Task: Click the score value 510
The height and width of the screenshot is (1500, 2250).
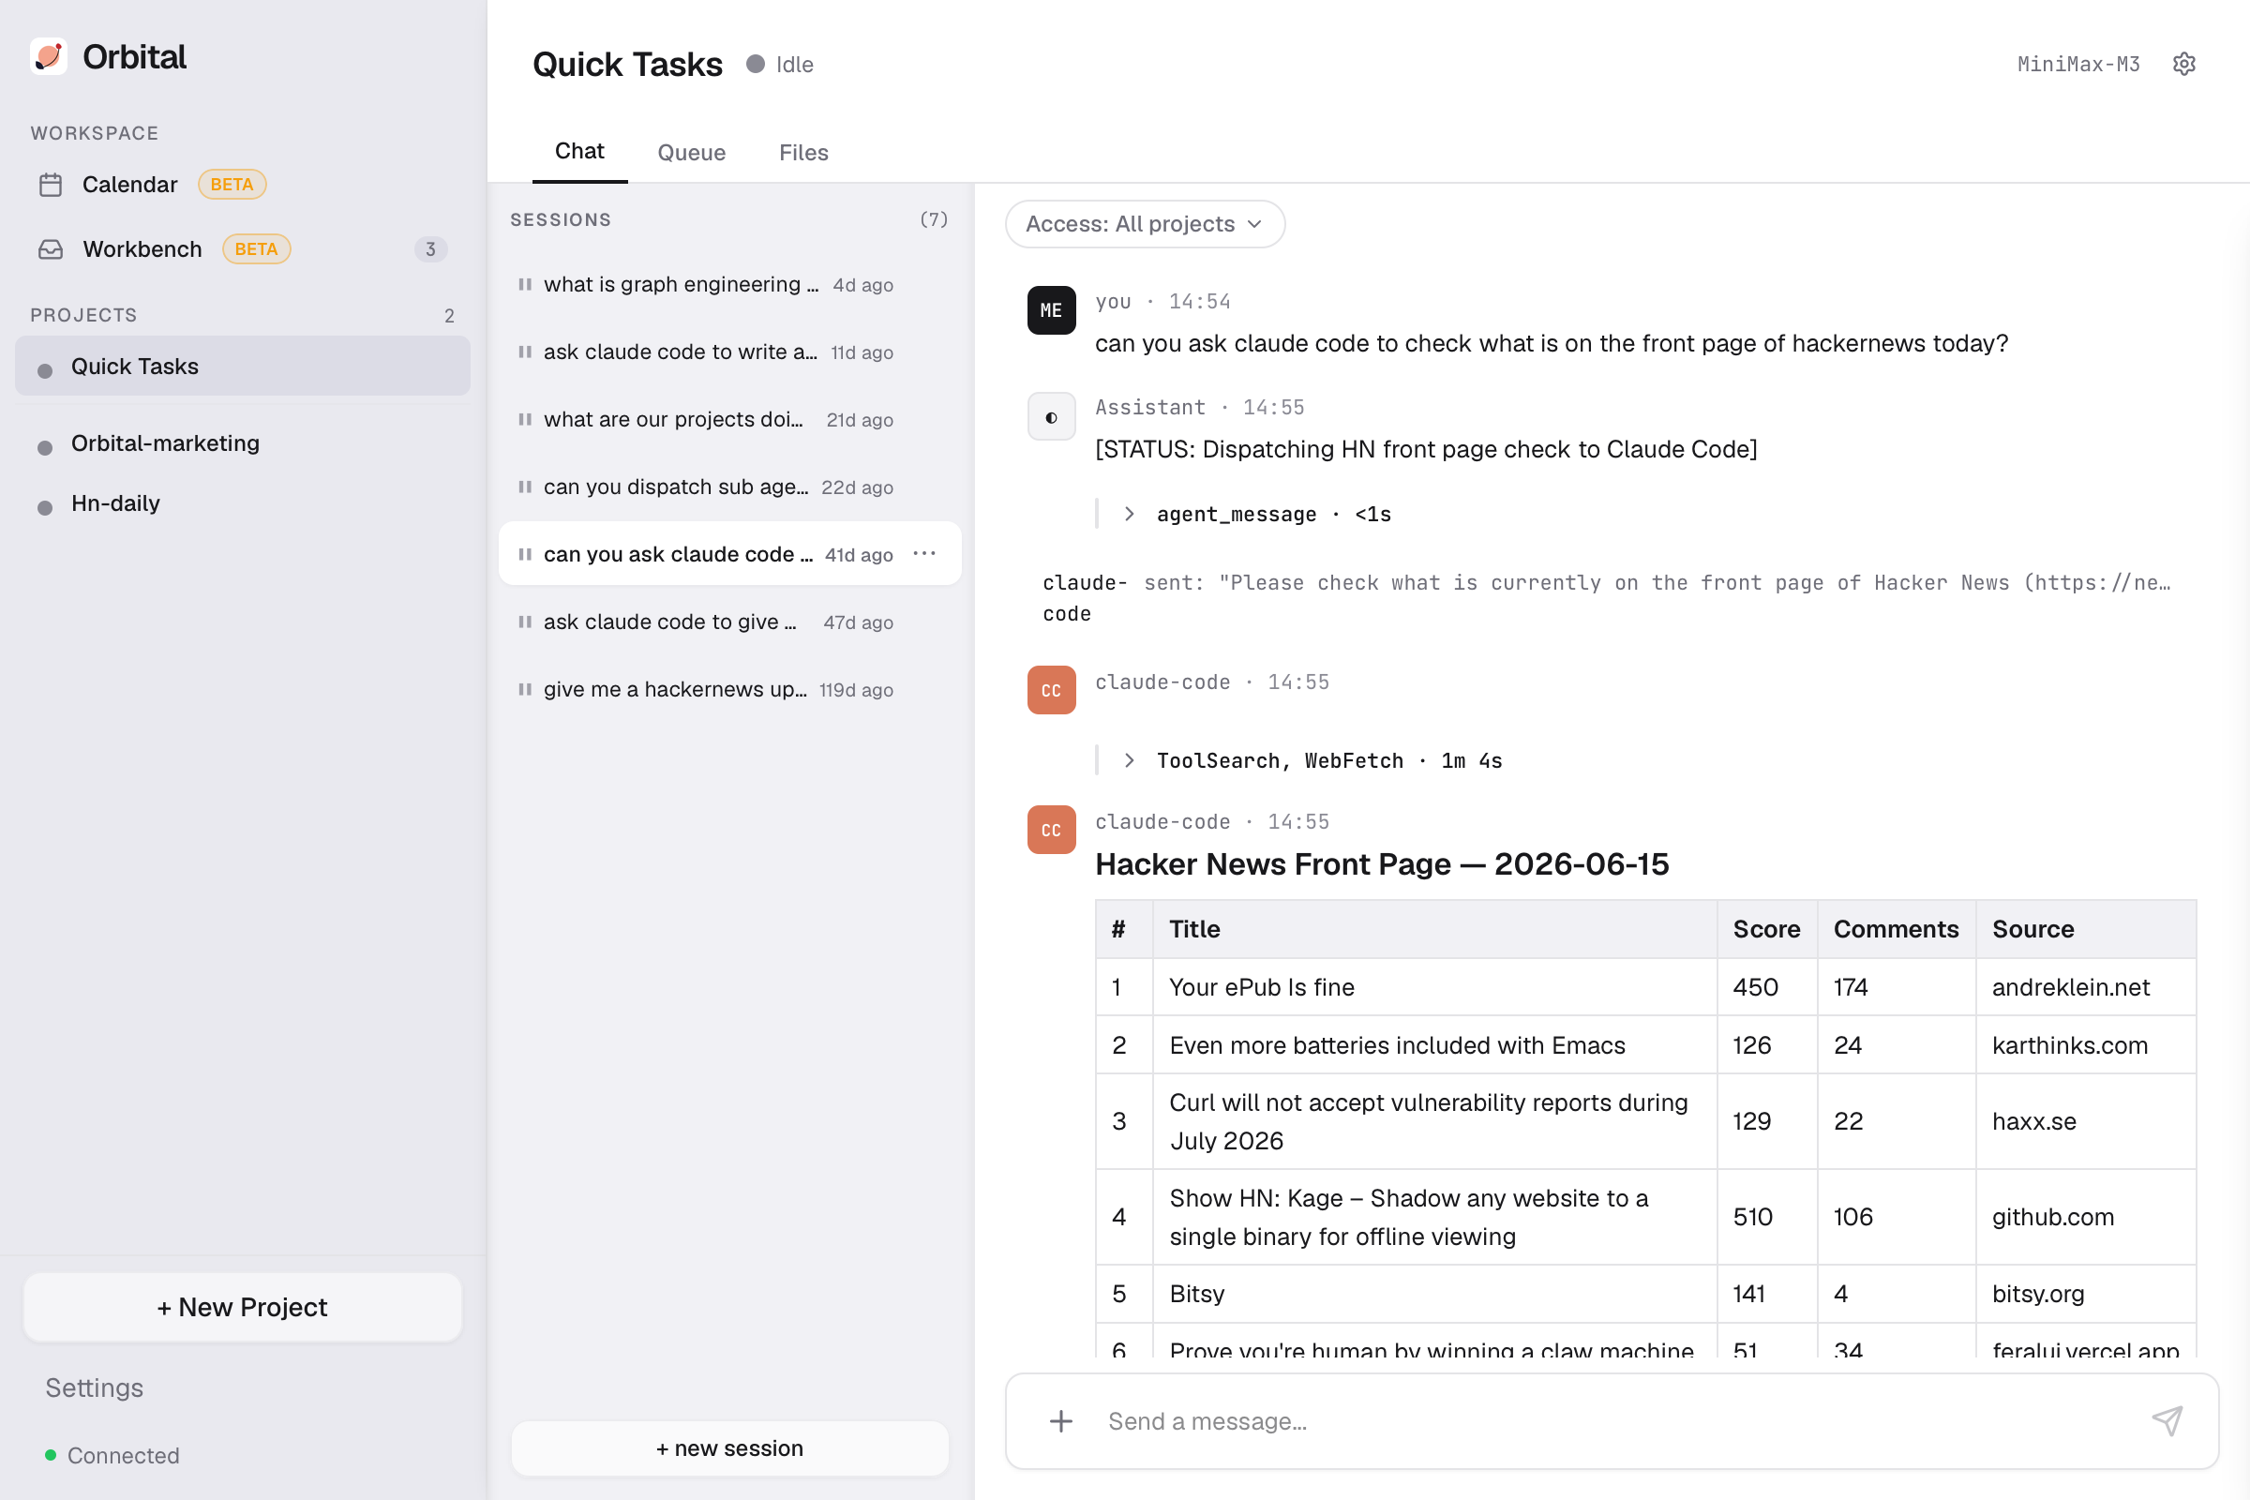Action: (1752, 1217)
